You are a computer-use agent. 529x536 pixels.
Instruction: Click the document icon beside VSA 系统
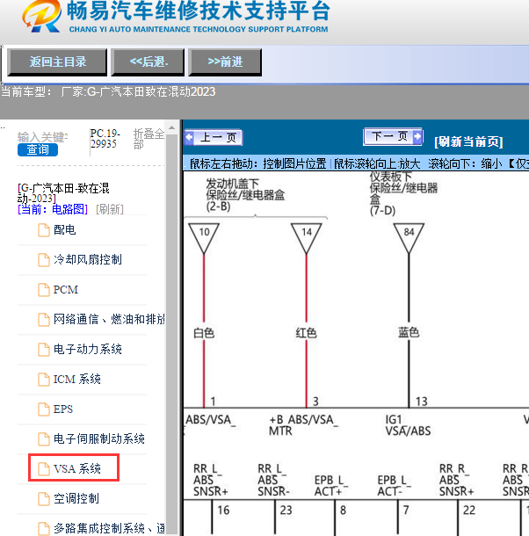click(x=44, y=469)
